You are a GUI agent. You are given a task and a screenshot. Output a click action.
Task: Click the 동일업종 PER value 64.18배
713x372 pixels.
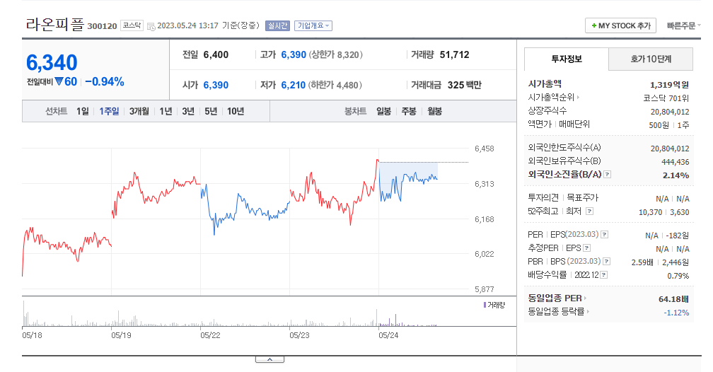pos(673,299)
